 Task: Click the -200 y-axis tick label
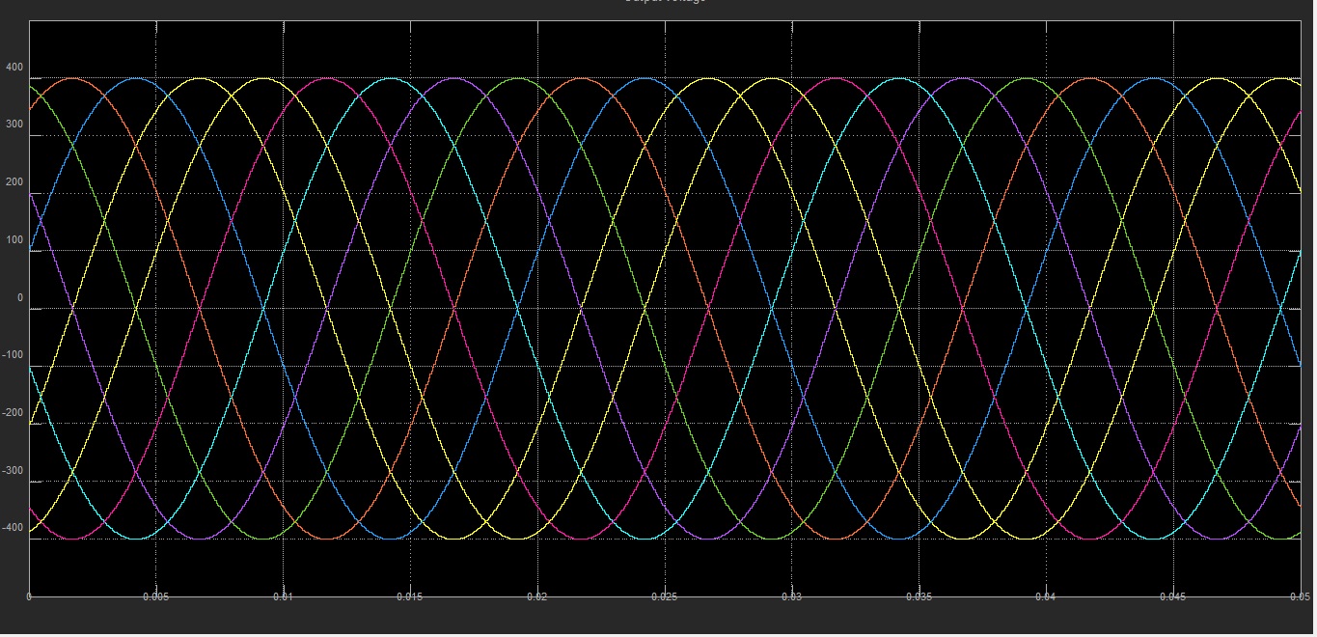coord(13,413)
